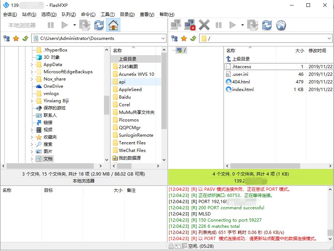Click the local refresh icon
The image size is (334, 251).
99,25
